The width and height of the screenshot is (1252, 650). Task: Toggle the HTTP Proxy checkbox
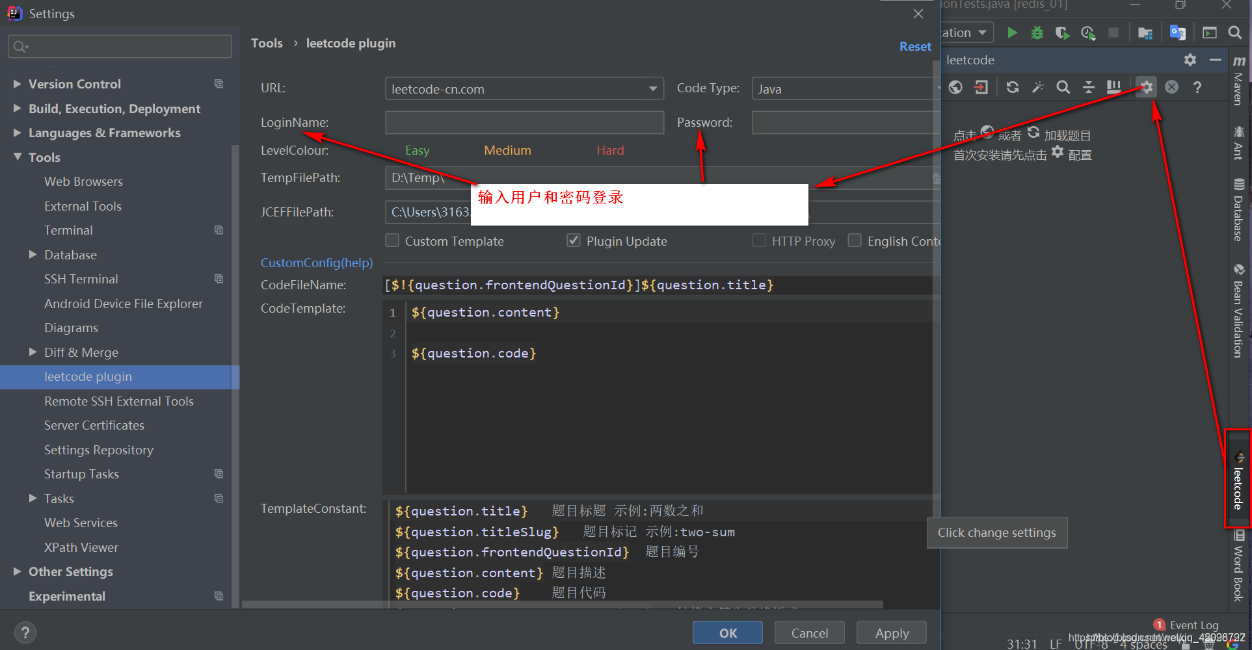[759, 240]
